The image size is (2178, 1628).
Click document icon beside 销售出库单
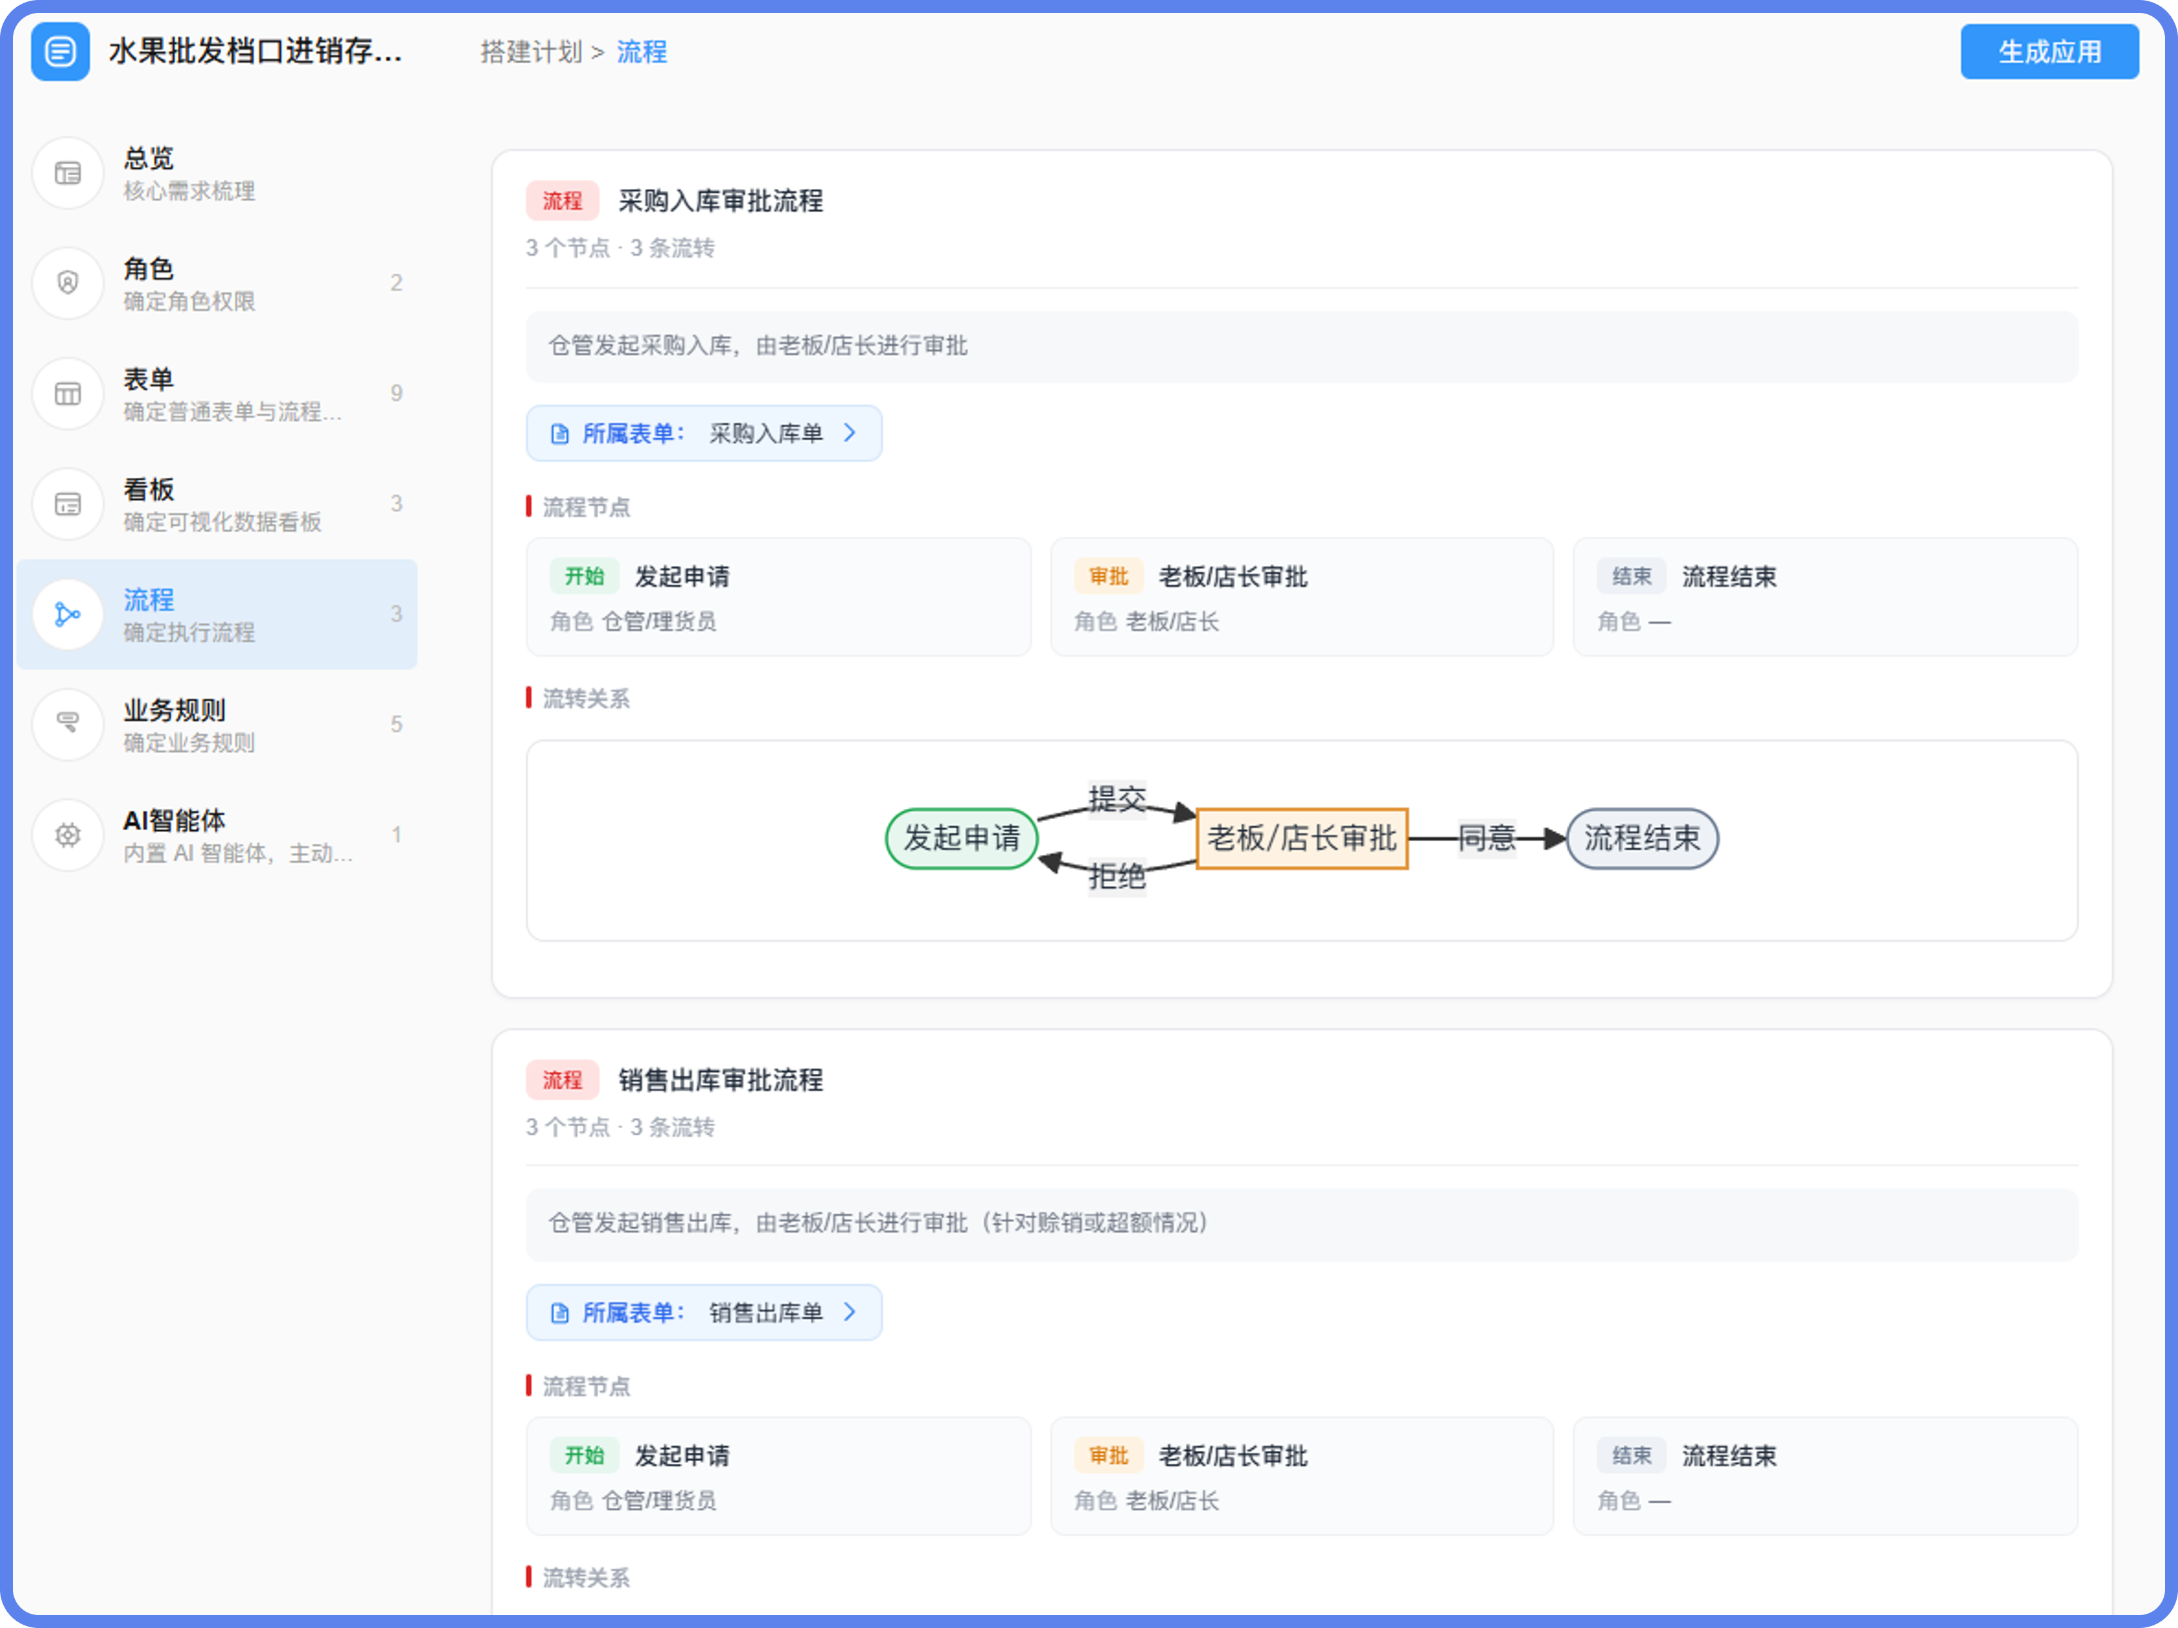[559, 1312]
